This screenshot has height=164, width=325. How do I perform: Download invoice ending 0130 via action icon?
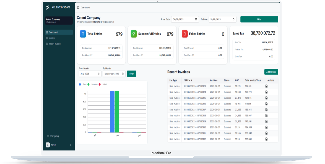click(267, 127)
